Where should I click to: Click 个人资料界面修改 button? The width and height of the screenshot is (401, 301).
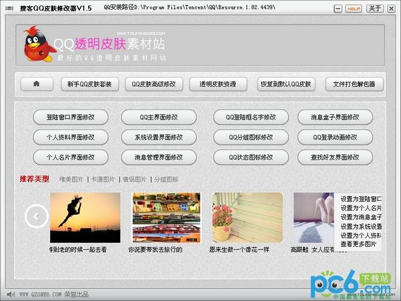[71, 137]
